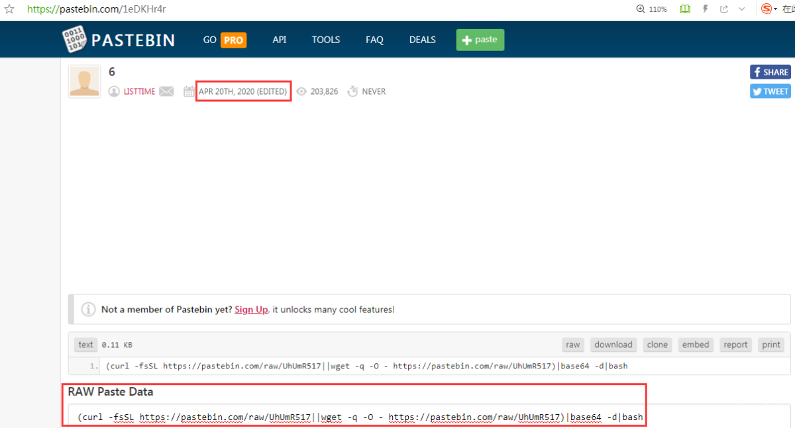
Task: Open the TOOLS menu item
Action: (x=326, y=40)
